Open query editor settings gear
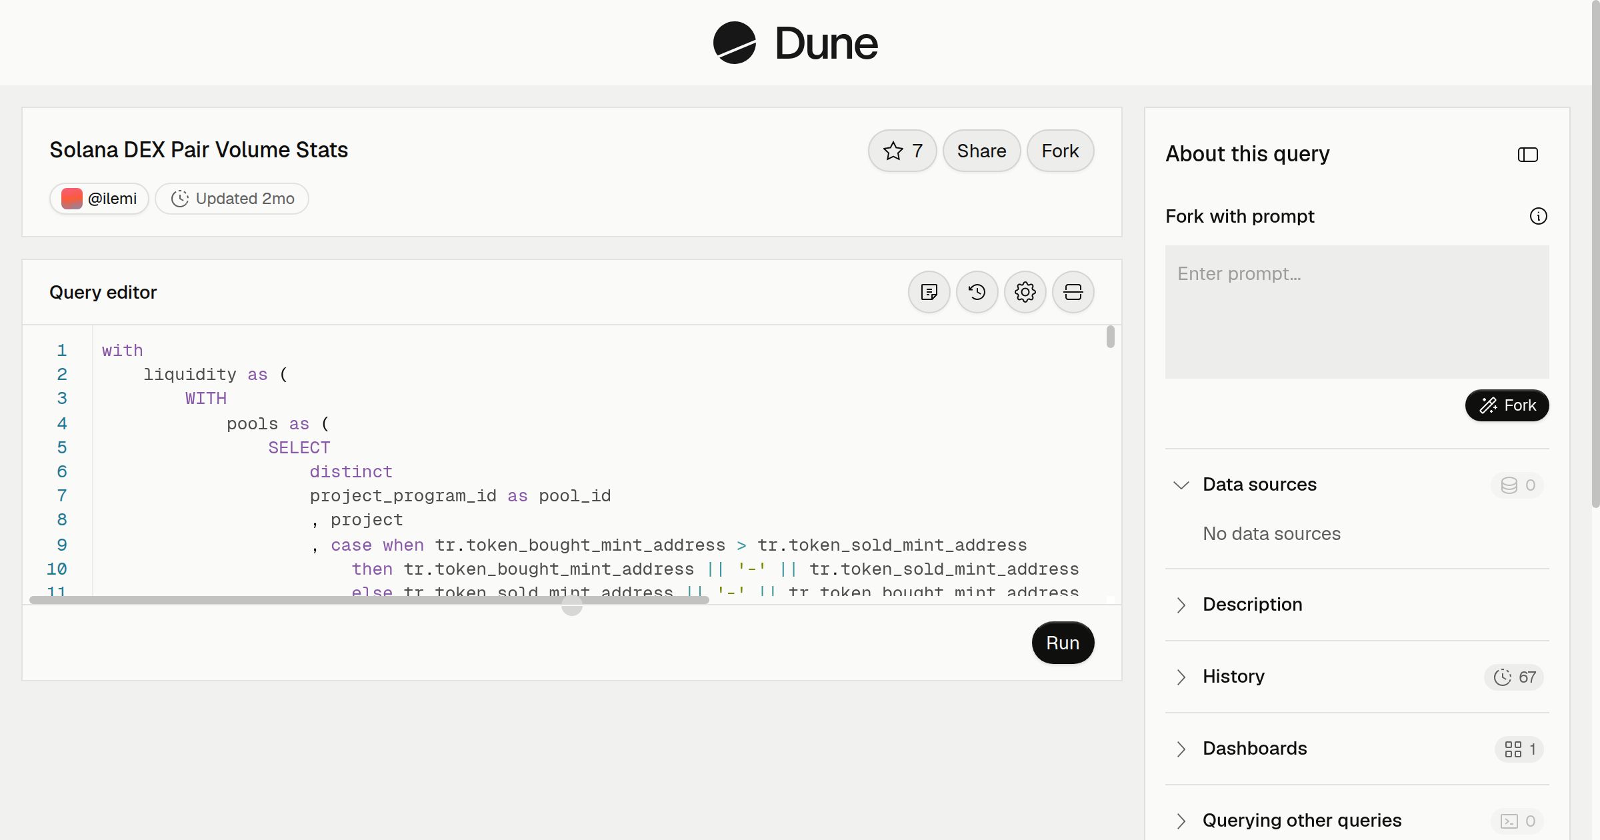The height and width of the screenshot is (840, 1600). tap(1025, 292)
